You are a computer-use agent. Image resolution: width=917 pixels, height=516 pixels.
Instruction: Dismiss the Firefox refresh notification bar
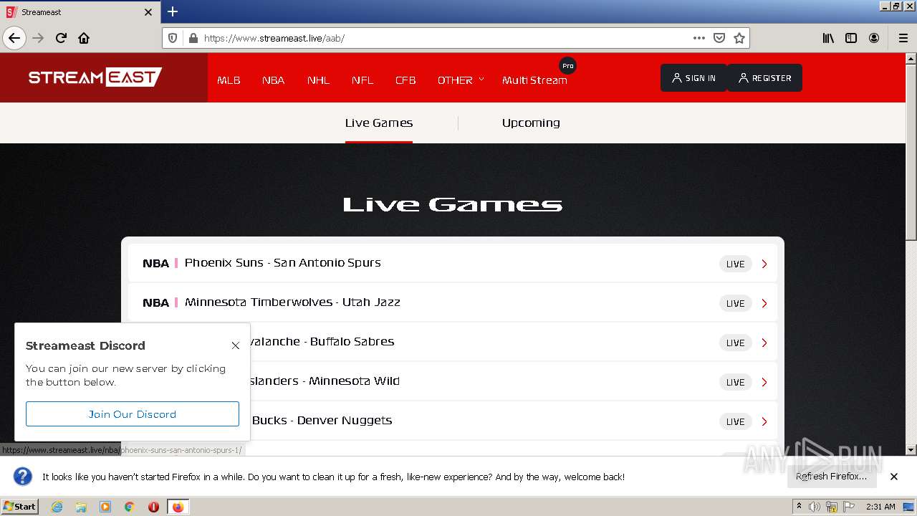tap(893, 477)
